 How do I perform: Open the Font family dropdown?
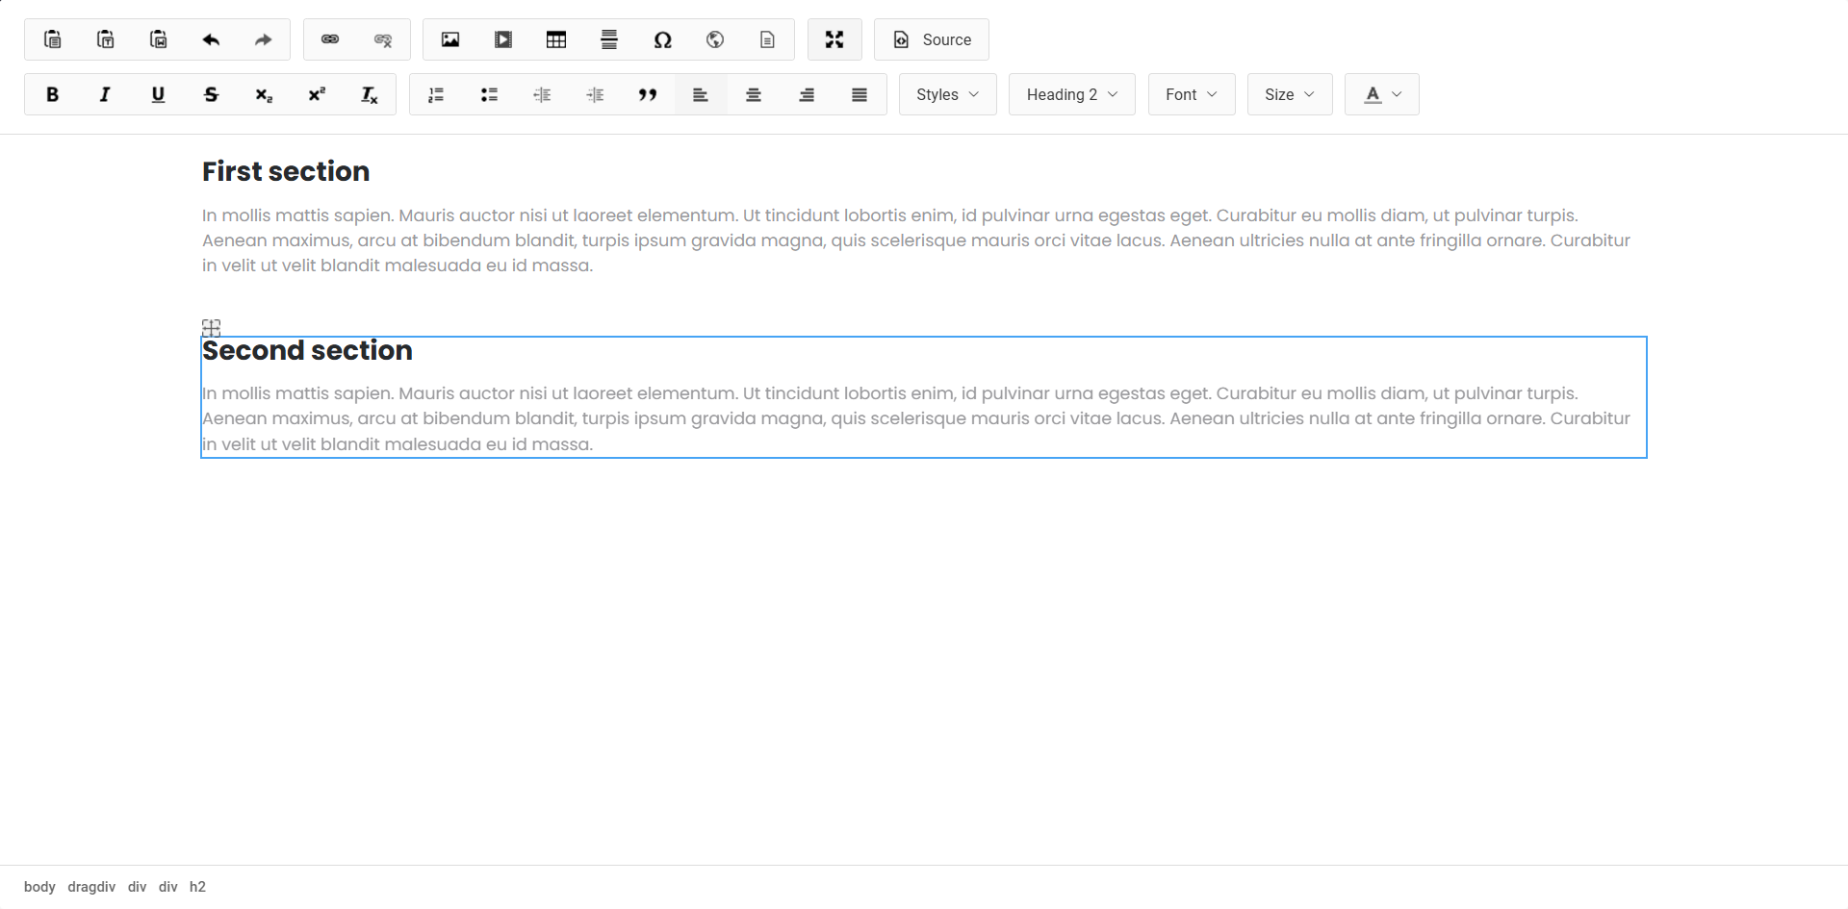click(1191, 94)
